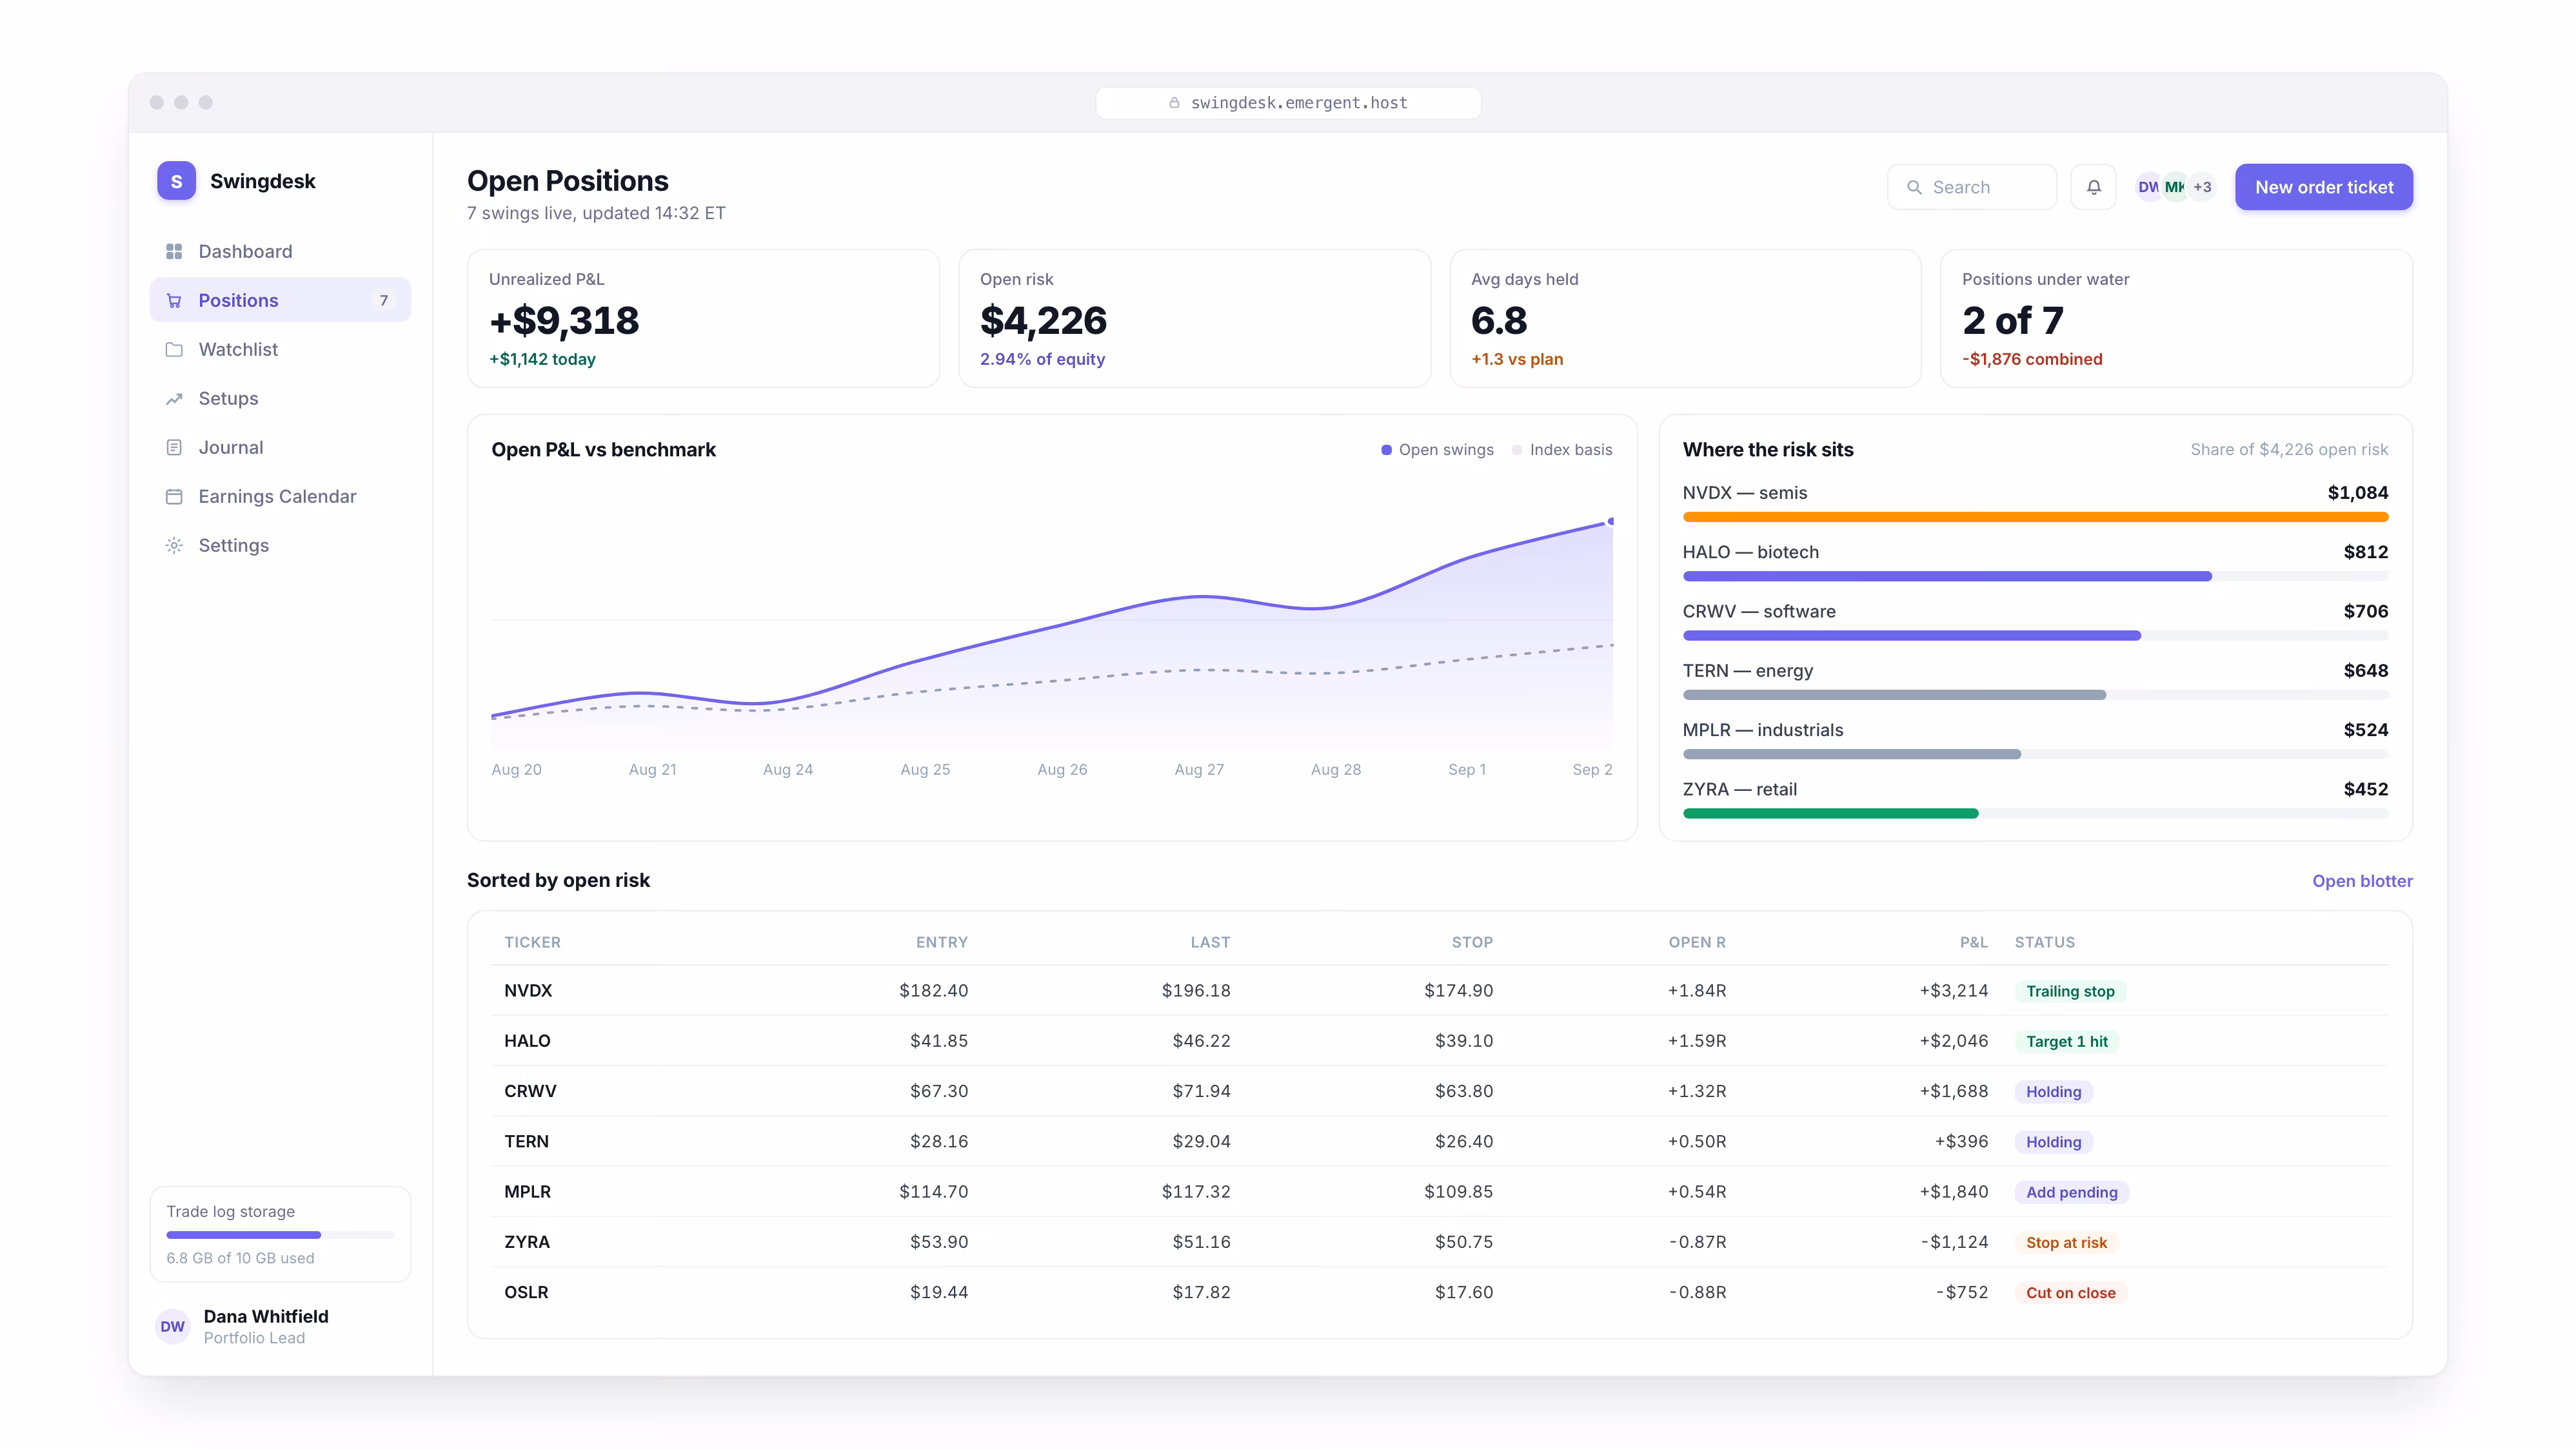The image size is (2576, 1449).
Task: Click the Dashboard grid icon
Action: tap(174, 252)
